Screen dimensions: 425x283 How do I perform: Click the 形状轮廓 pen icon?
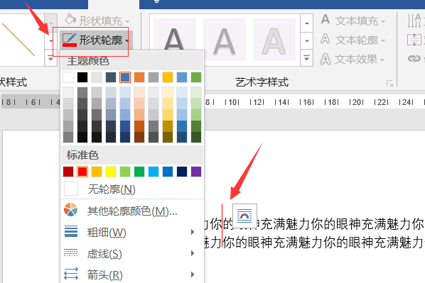tap(70, 40)
